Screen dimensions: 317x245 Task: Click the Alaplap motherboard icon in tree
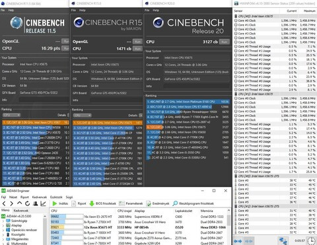click(8, 225)
